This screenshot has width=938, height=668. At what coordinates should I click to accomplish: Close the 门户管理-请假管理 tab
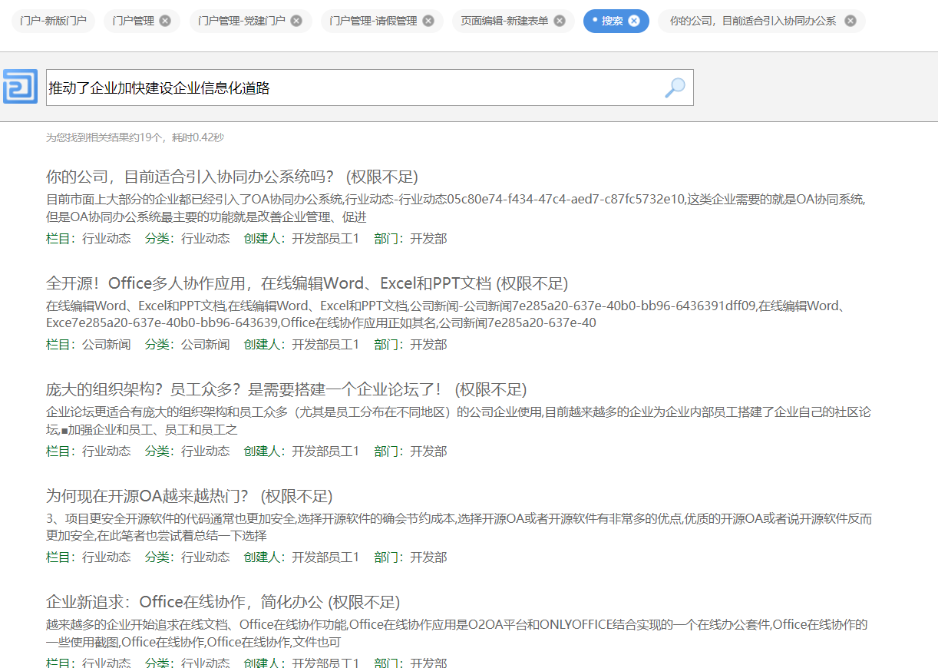[x=428, y=21]
